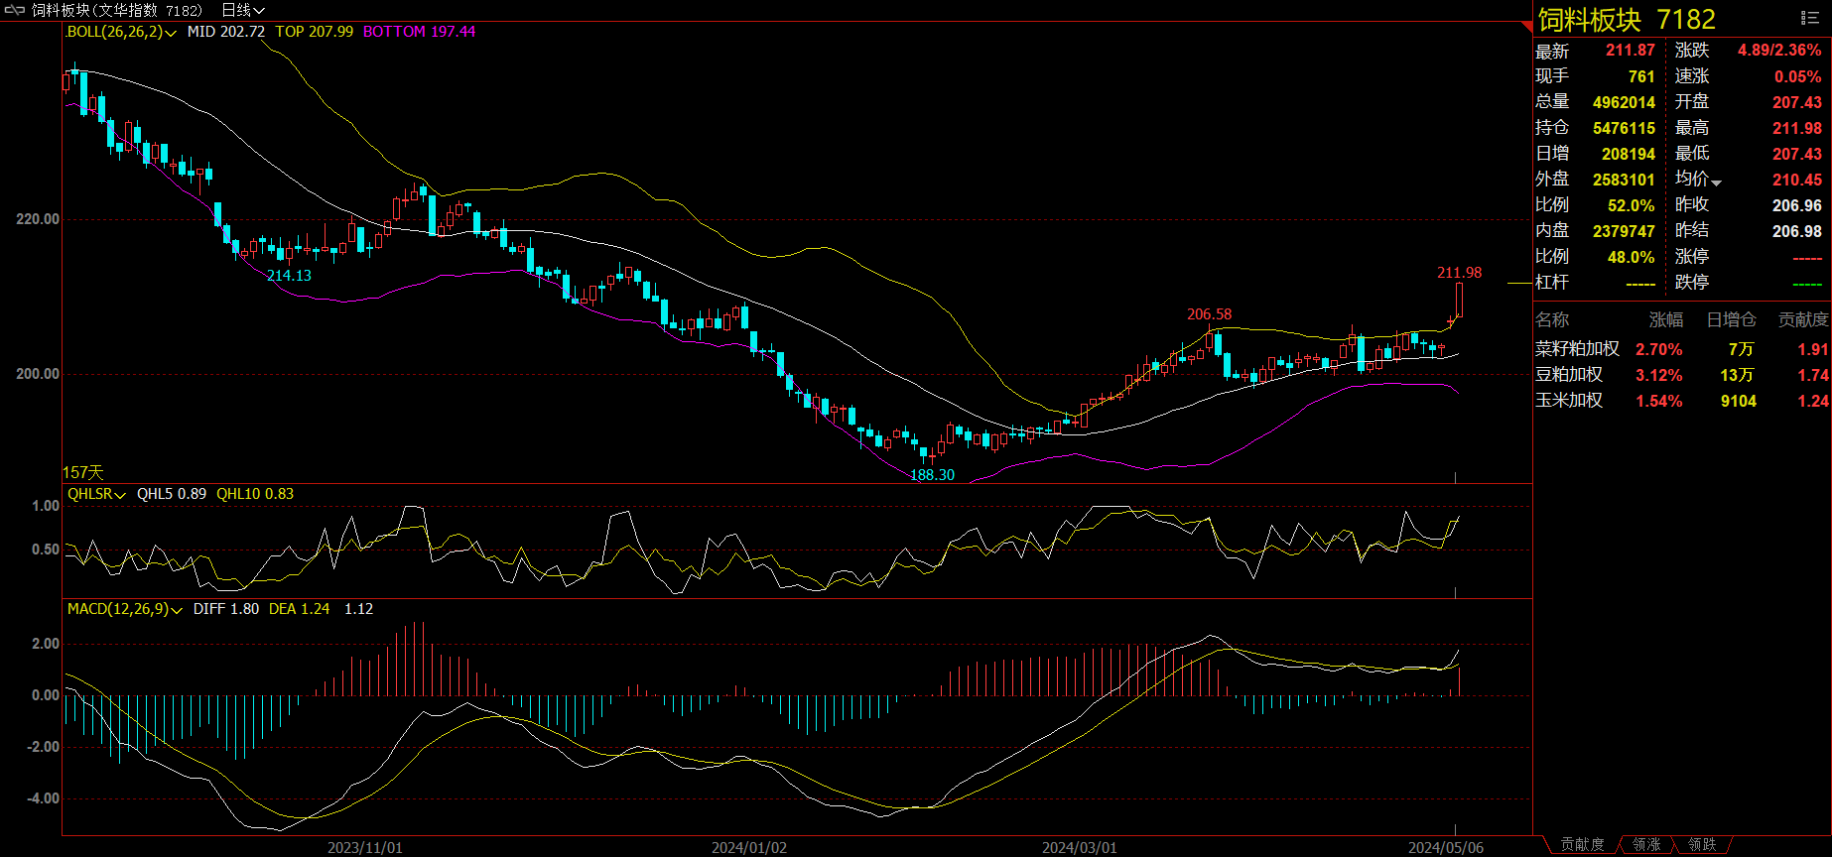Click the 涨跌 value 4.89/2.36%
This screenshot has width=1832, height=857.
pos(1779,50)
